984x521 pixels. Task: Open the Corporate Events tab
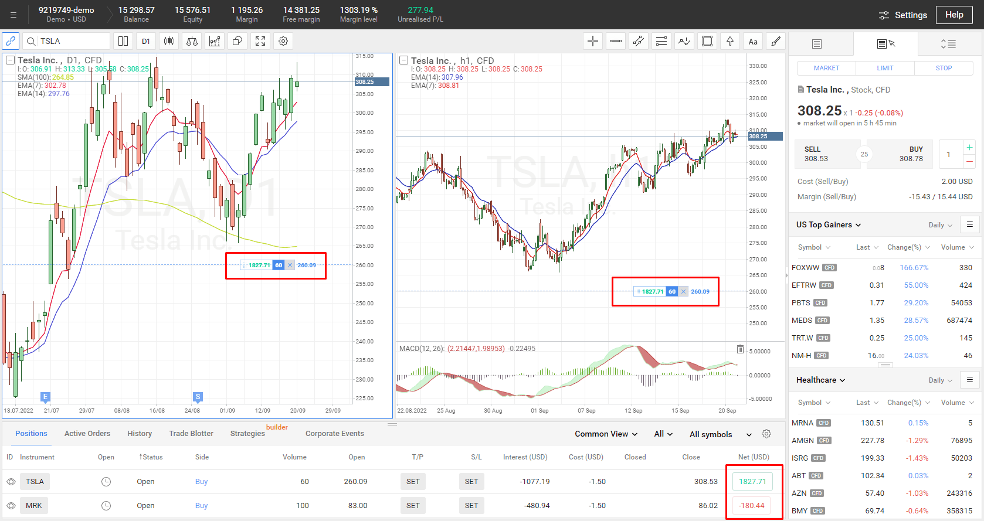coord(335,434)
